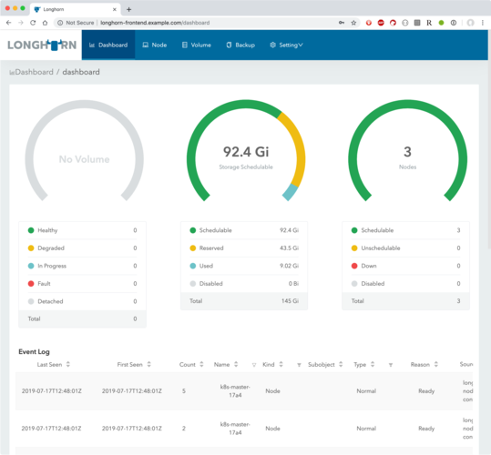
Task: Click the event row with count 5
Action: 244,391
